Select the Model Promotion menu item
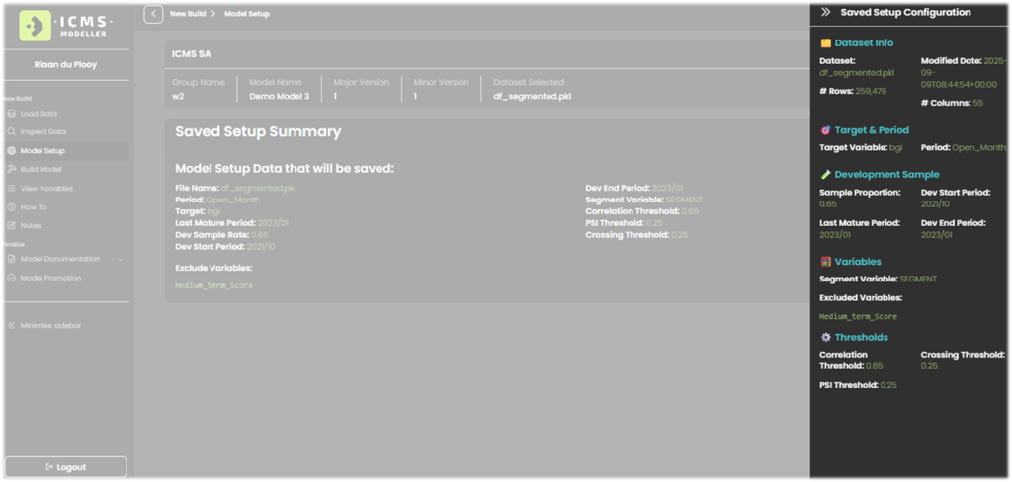Screen dimensions: 1012x482 tap(50, 278)
